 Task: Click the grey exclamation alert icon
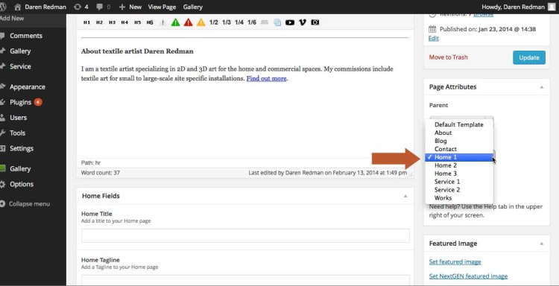click(x=162, y=22)
